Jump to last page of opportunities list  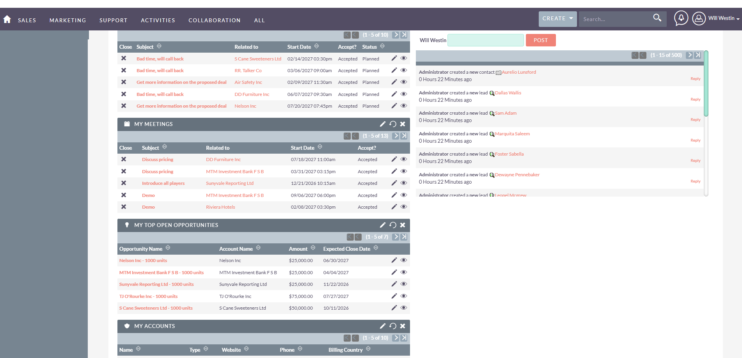404,237
